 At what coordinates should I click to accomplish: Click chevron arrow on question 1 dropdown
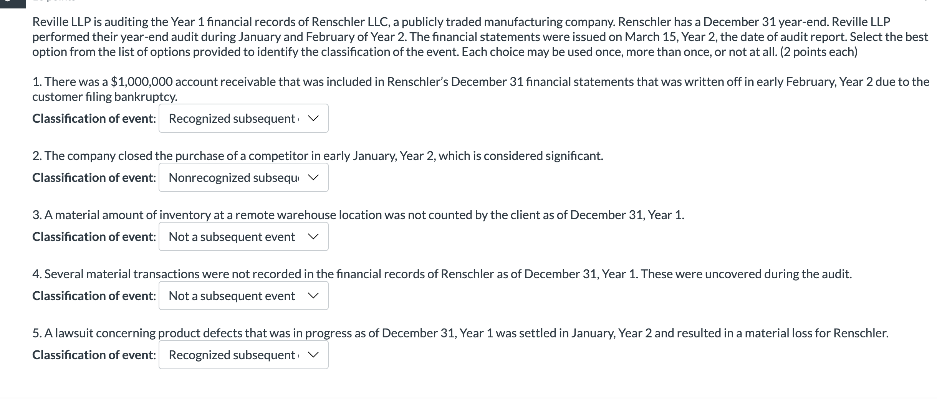[x=313, y=119]
